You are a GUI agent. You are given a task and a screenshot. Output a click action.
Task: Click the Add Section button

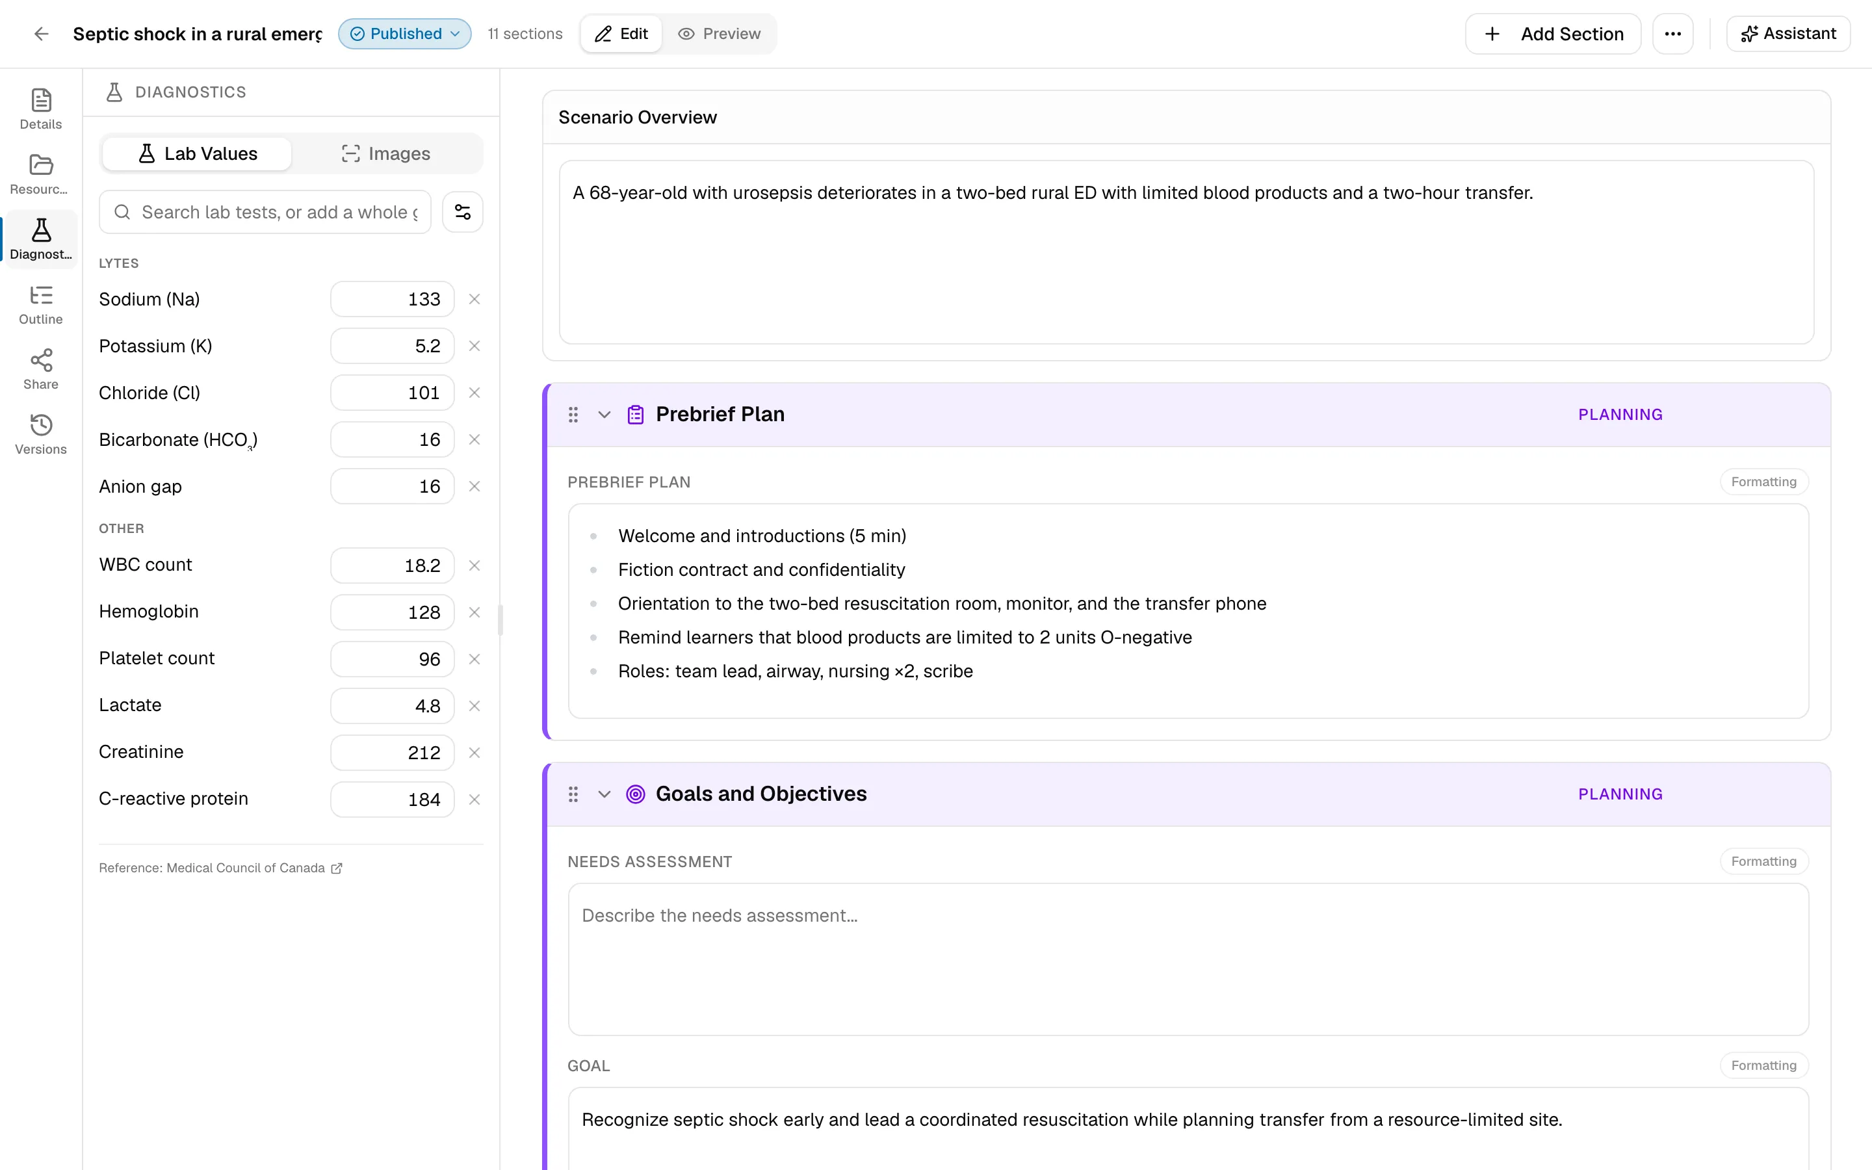1552,33
